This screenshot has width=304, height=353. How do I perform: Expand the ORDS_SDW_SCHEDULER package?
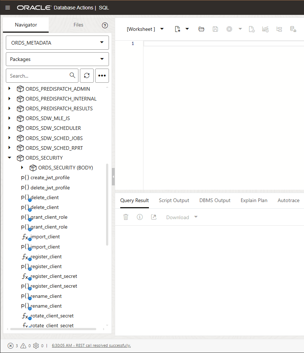9,128
